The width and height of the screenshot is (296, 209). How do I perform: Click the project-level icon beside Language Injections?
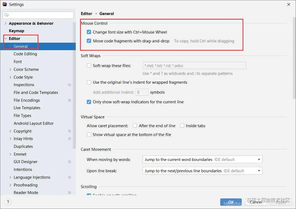[x=70, y=177]
